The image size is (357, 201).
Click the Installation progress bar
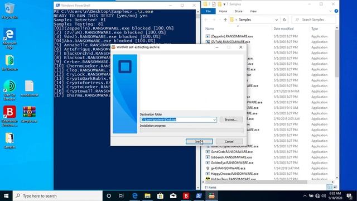click(x=191, y=130)
